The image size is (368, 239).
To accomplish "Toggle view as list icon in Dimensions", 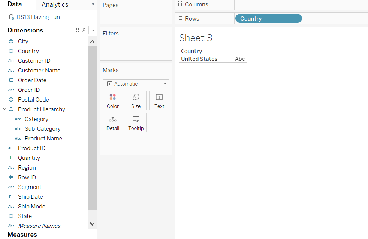I will tap(77, 30).
